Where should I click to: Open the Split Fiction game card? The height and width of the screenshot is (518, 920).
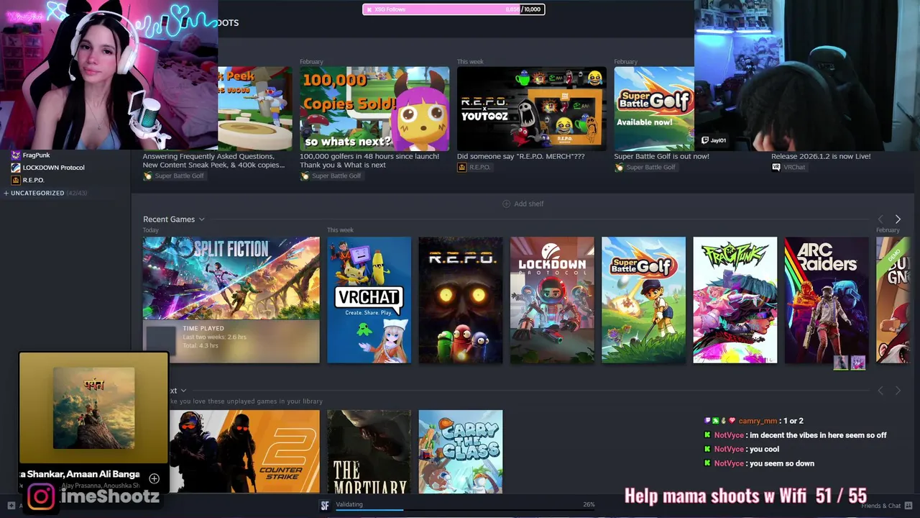click(x=231, y=300)
